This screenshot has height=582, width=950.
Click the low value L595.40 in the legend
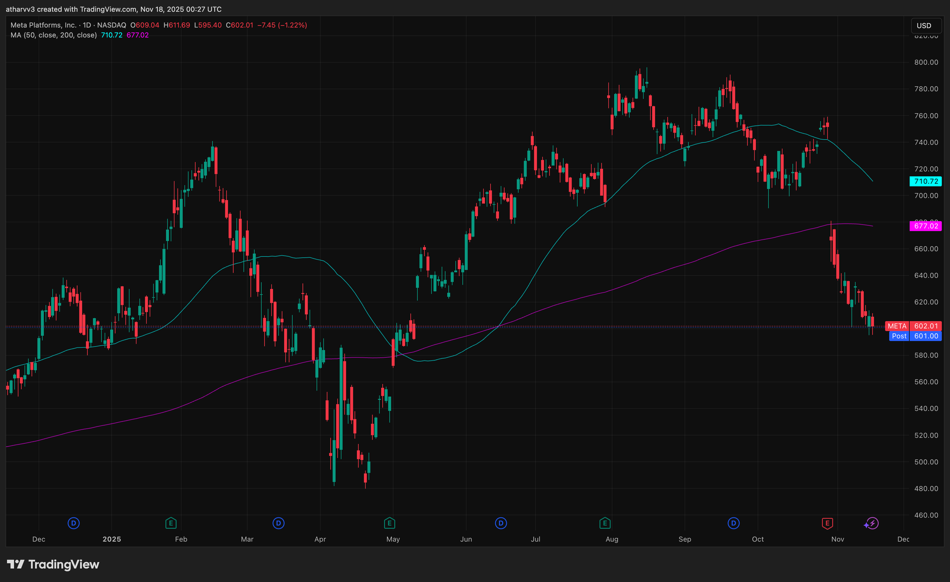[x=208, y=25]
